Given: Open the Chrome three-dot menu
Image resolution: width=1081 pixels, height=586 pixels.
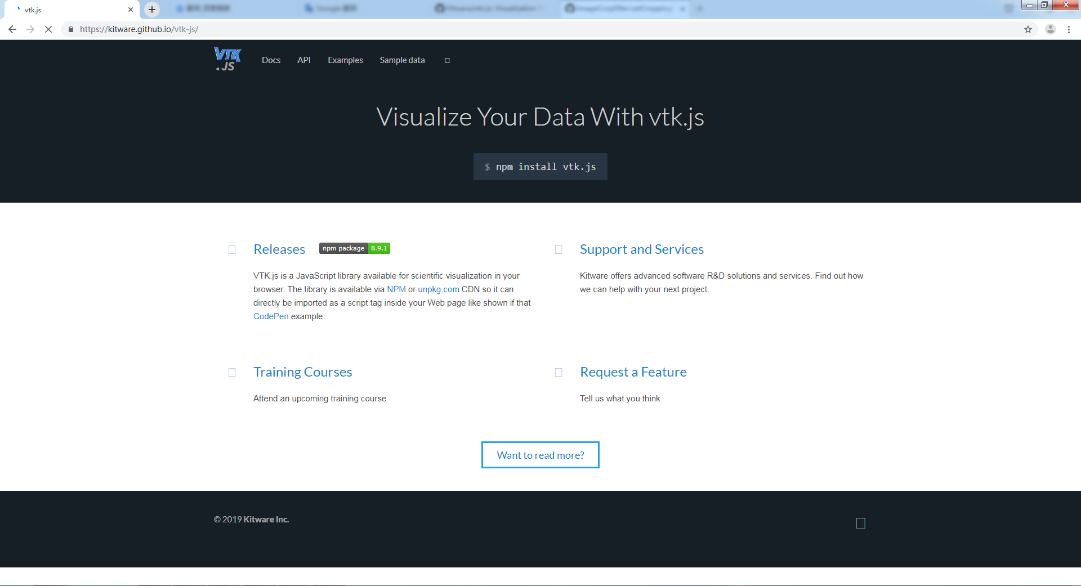Looking at the screenshot, I should coord(1069,29).
